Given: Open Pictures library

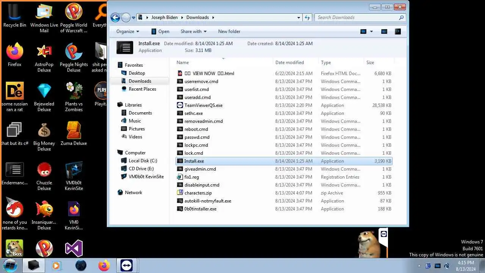Looking at the screenshot, I should click(137, 129).
